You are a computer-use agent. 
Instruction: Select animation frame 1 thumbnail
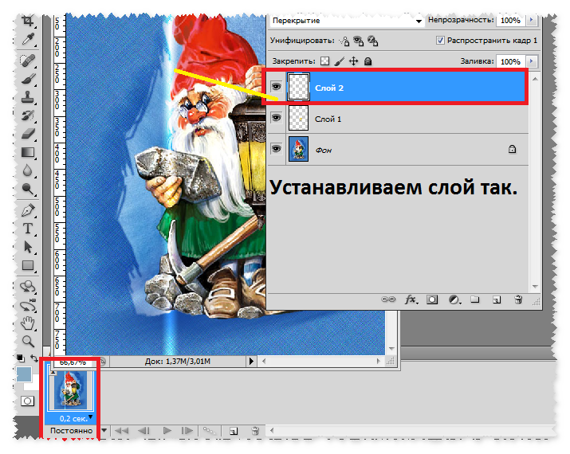70,389
